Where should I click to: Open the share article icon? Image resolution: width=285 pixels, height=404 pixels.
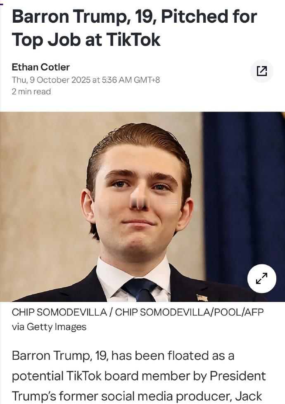click(262, 71)
